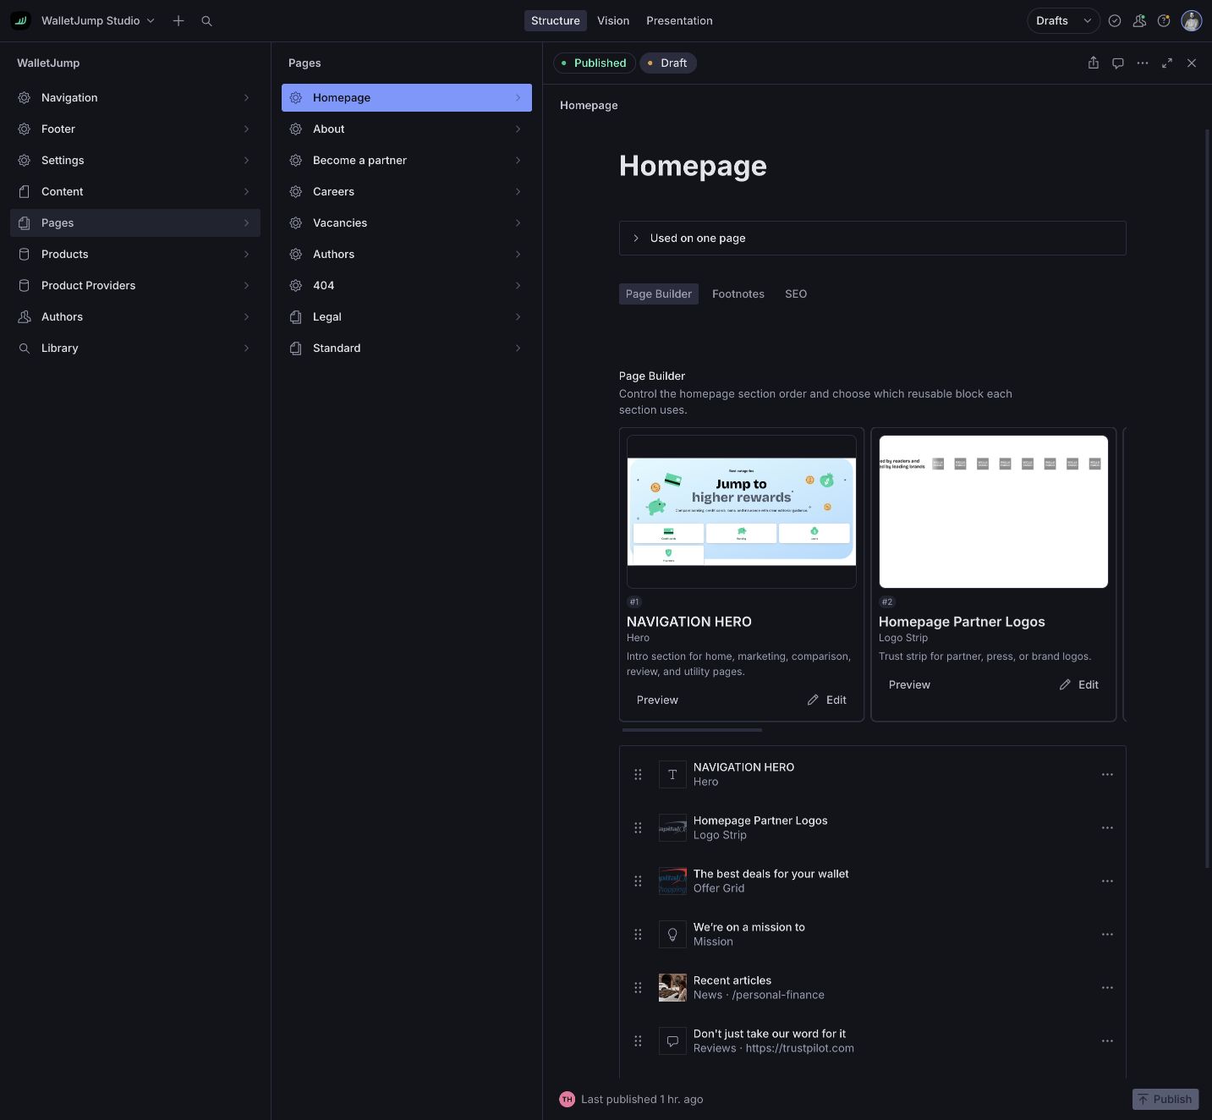Select the Page Builder tab

659,294
